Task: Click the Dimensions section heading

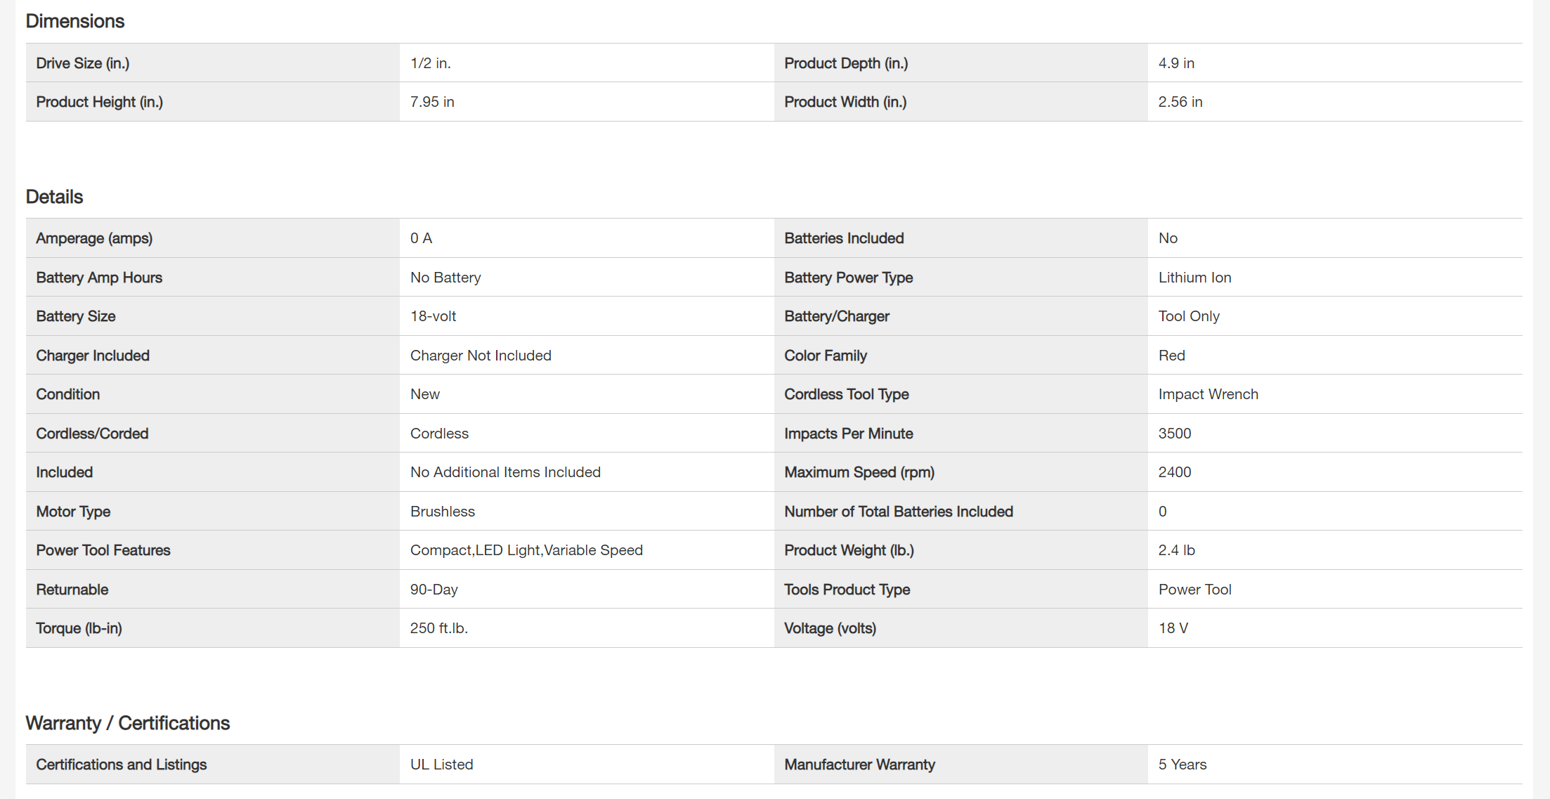Action: [x=75, y=21]
